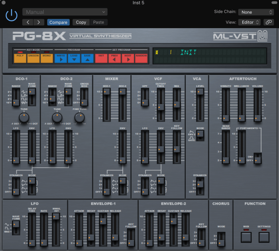This screenshot has width=279, height=251.
Task: Click the DCO-1 Tune knob
Action: (24, 118)
